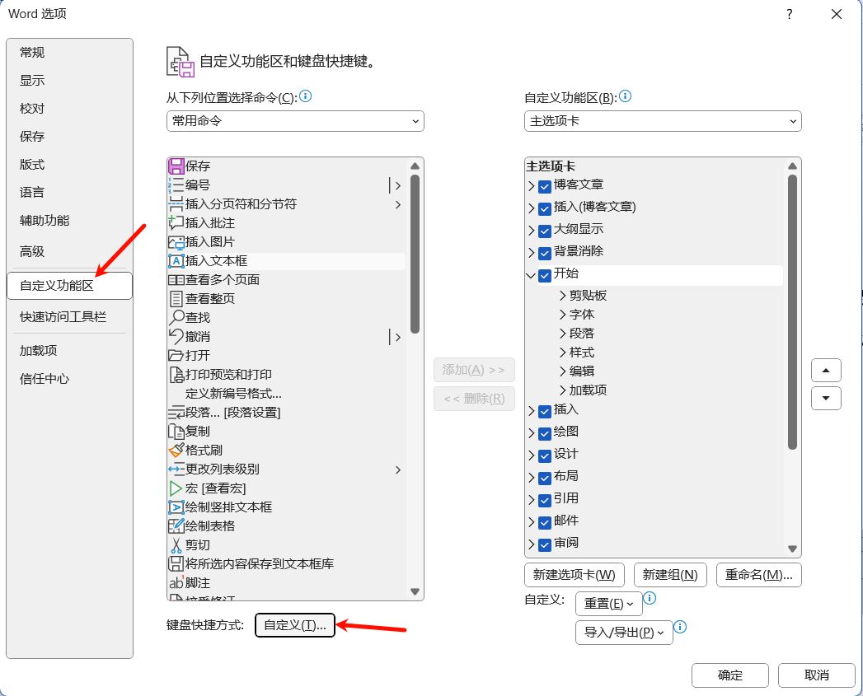This screenshot has width=863, height=696.
Task: Toggle the 引用 tab checkbox
Action: pyautogui.click(x=545, y=500)
